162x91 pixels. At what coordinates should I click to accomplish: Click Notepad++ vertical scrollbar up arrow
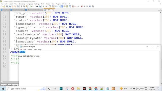160,13
